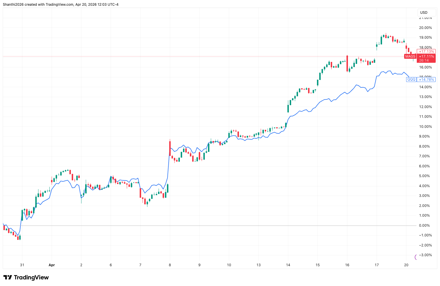Click the "14" date on the time axis
The image size is (440, 286).
tap(288, 265)
